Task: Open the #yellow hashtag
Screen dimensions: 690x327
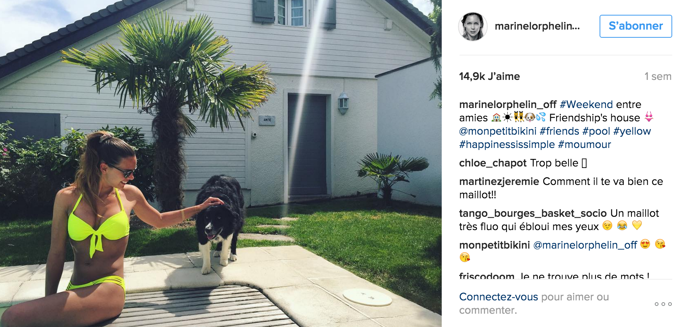Action: 632,131
